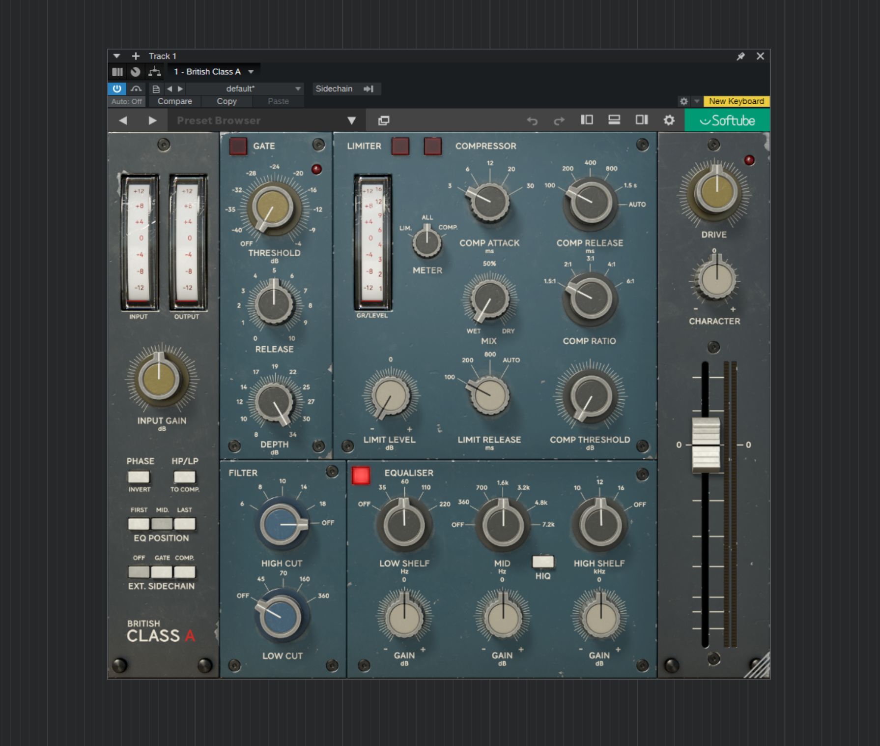
Task: Select the next preset with the small right arrow
Action: (180, 89)
